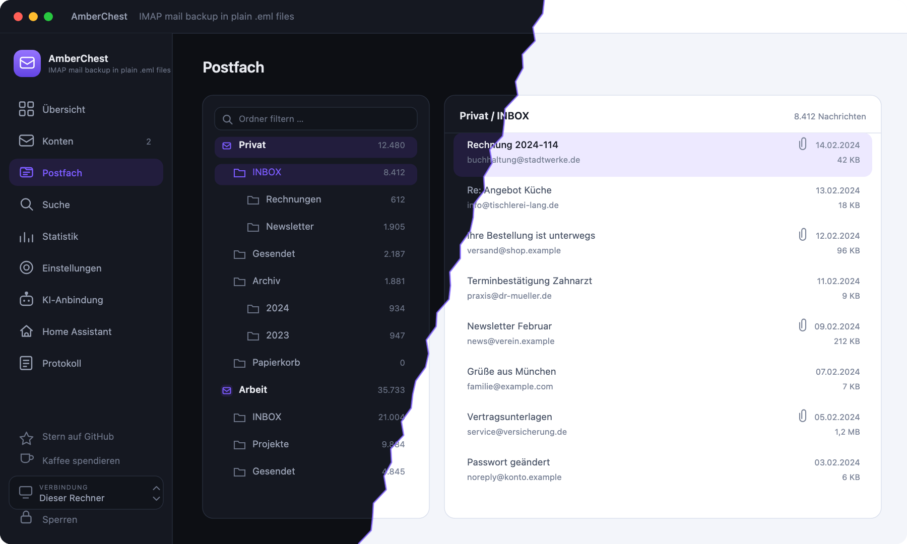
Task: Click the 8.412 Nachrichten count label
Action: point(830,116)
